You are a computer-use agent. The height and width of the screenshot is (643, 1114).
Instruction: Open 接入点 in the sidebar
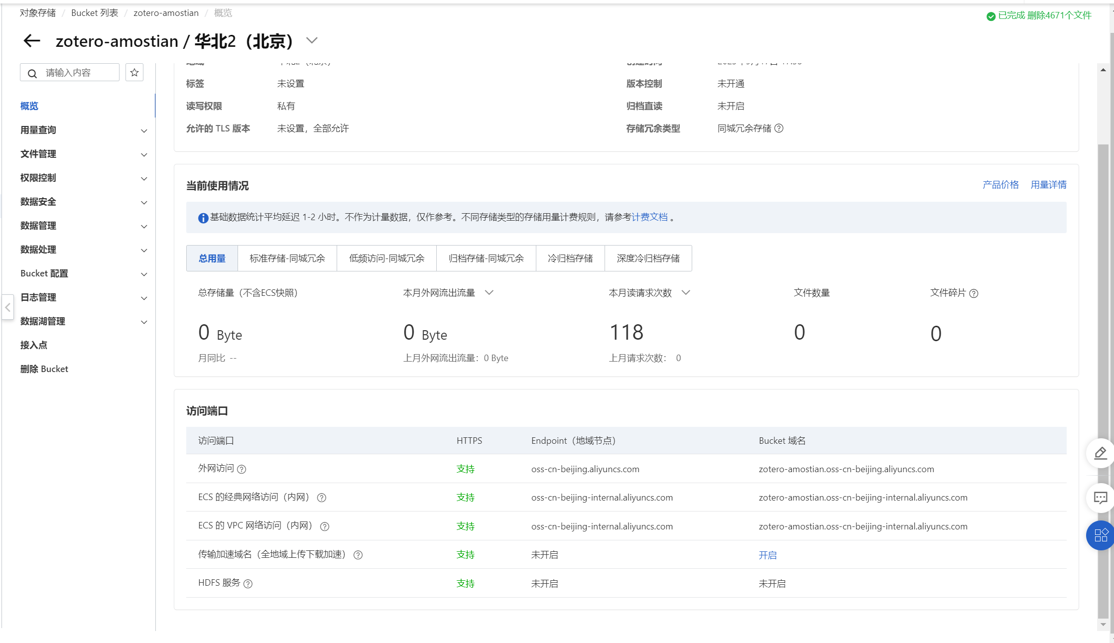point(34,345)
